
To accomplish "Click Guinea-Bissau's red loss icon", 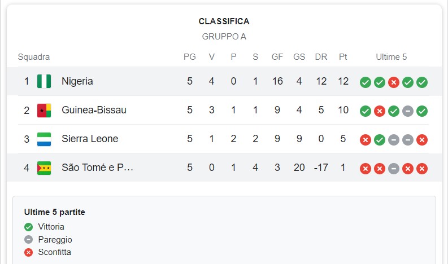I will 380,111.
